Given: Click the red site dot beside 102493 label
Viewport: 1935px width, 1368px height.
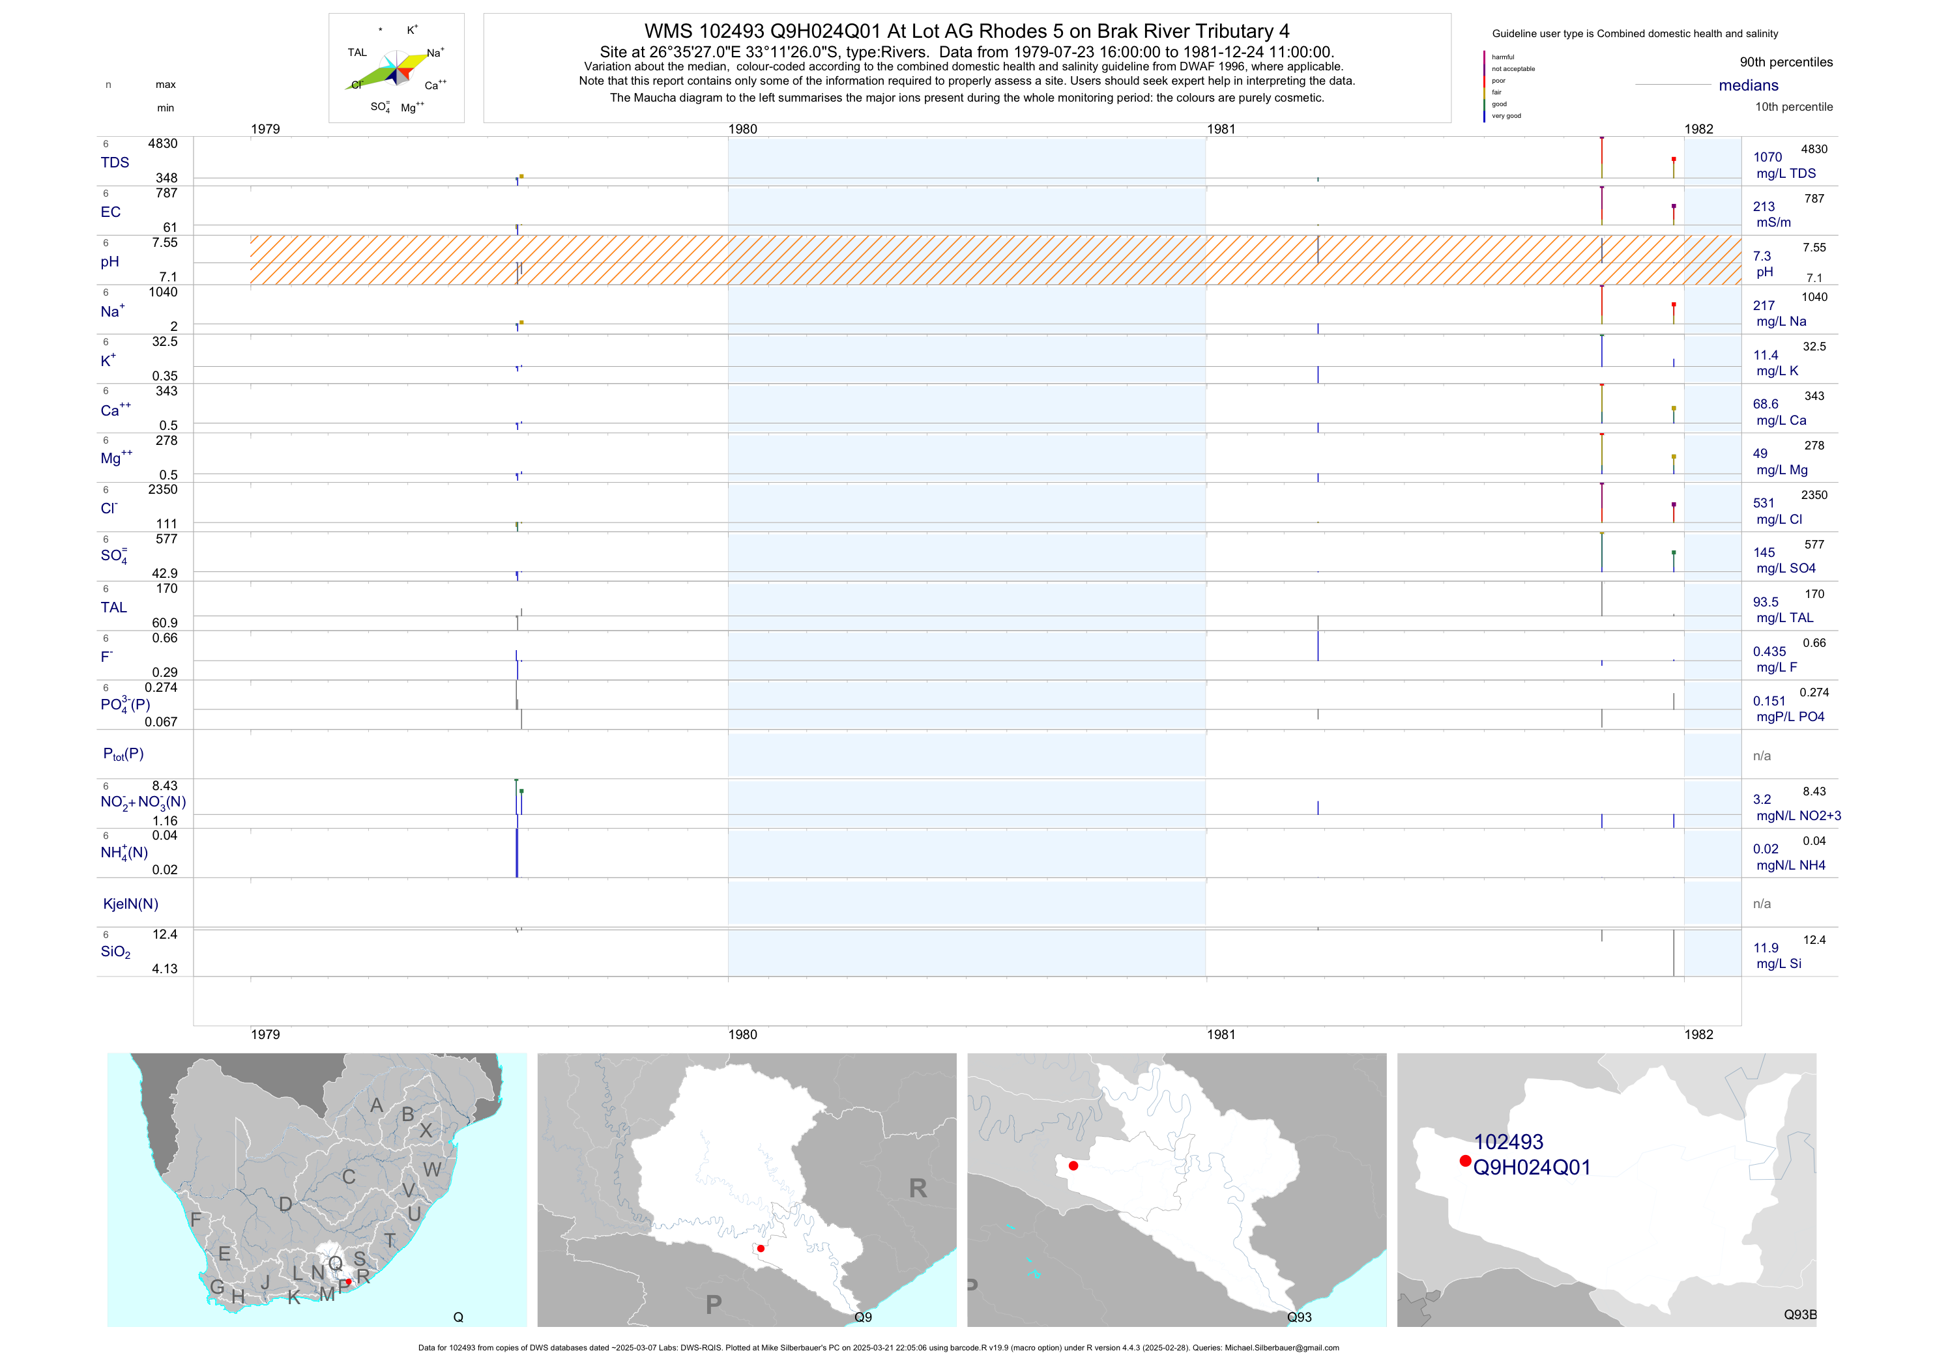Looking at the screenshot, I should pos(1466,1161).
